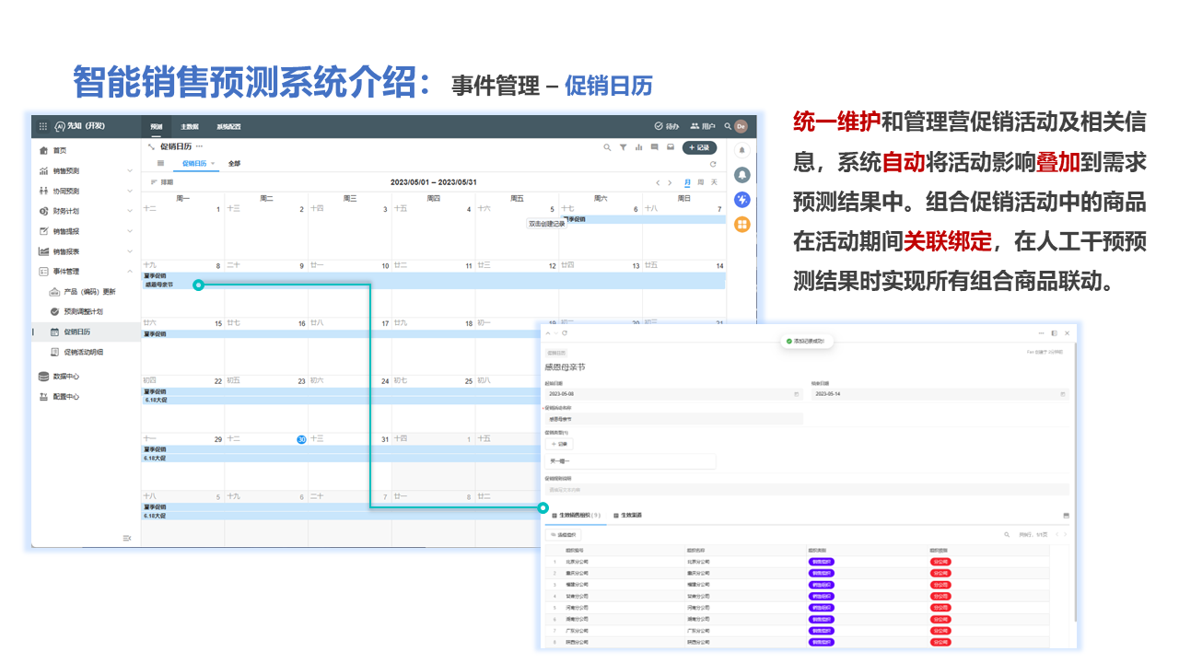Open the 生效渠道 tab in detail panel
Screen dimensions: 1179x663
click(x=631, y=516)
